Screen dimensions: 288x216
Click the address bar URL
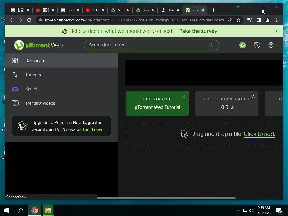click(x=134, y=20)
